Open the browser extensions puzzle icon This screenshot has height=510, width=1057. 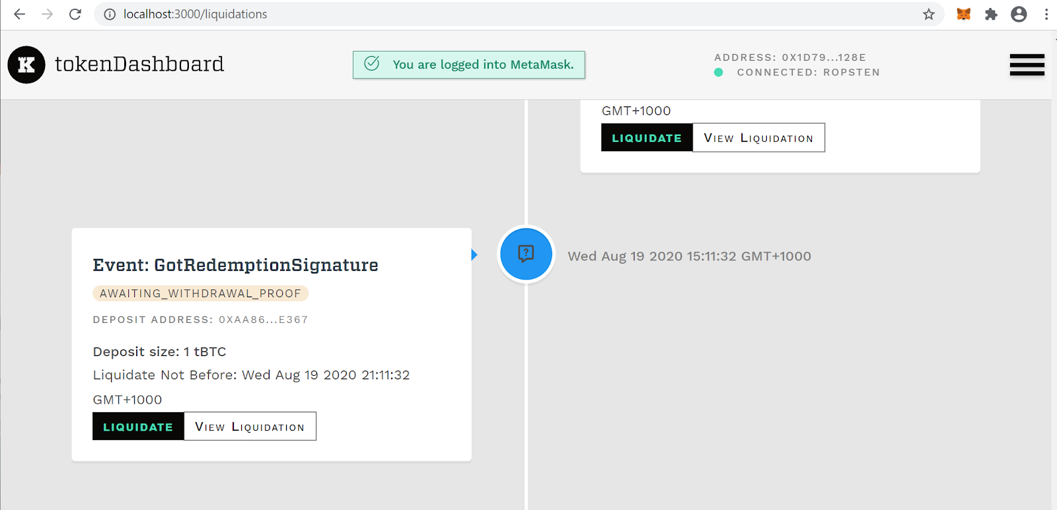tap(992, 14)
